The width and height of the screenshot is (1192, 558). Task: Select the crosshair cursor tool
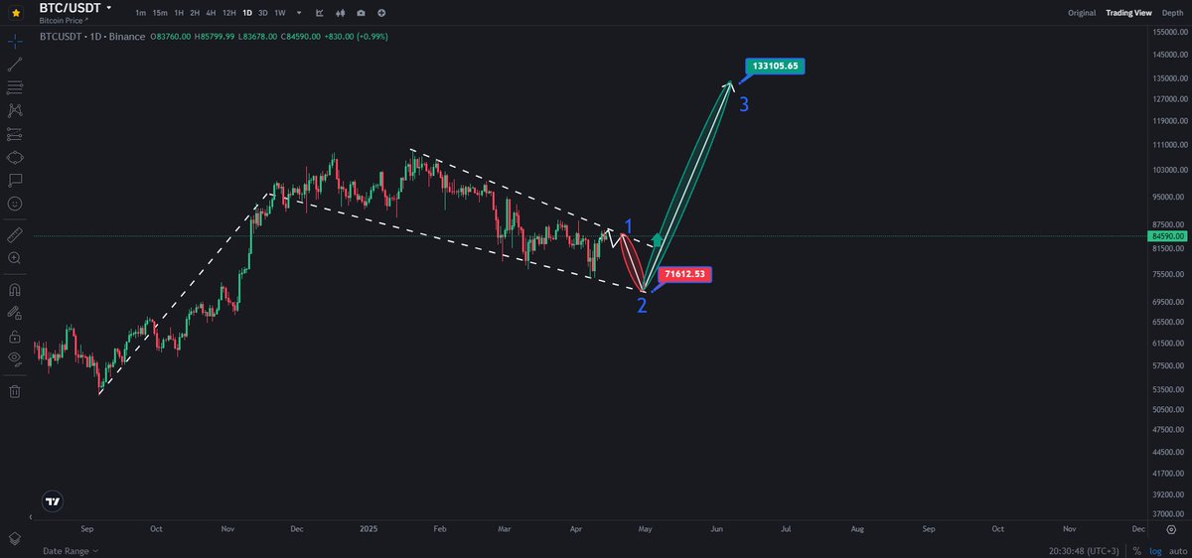[x=15, y=43]
